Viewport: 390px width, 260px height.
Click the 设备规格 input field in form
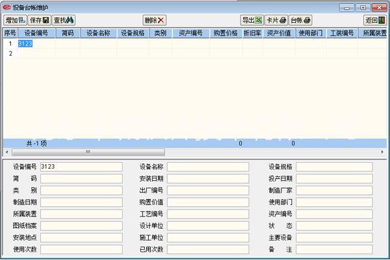point(334,167)
